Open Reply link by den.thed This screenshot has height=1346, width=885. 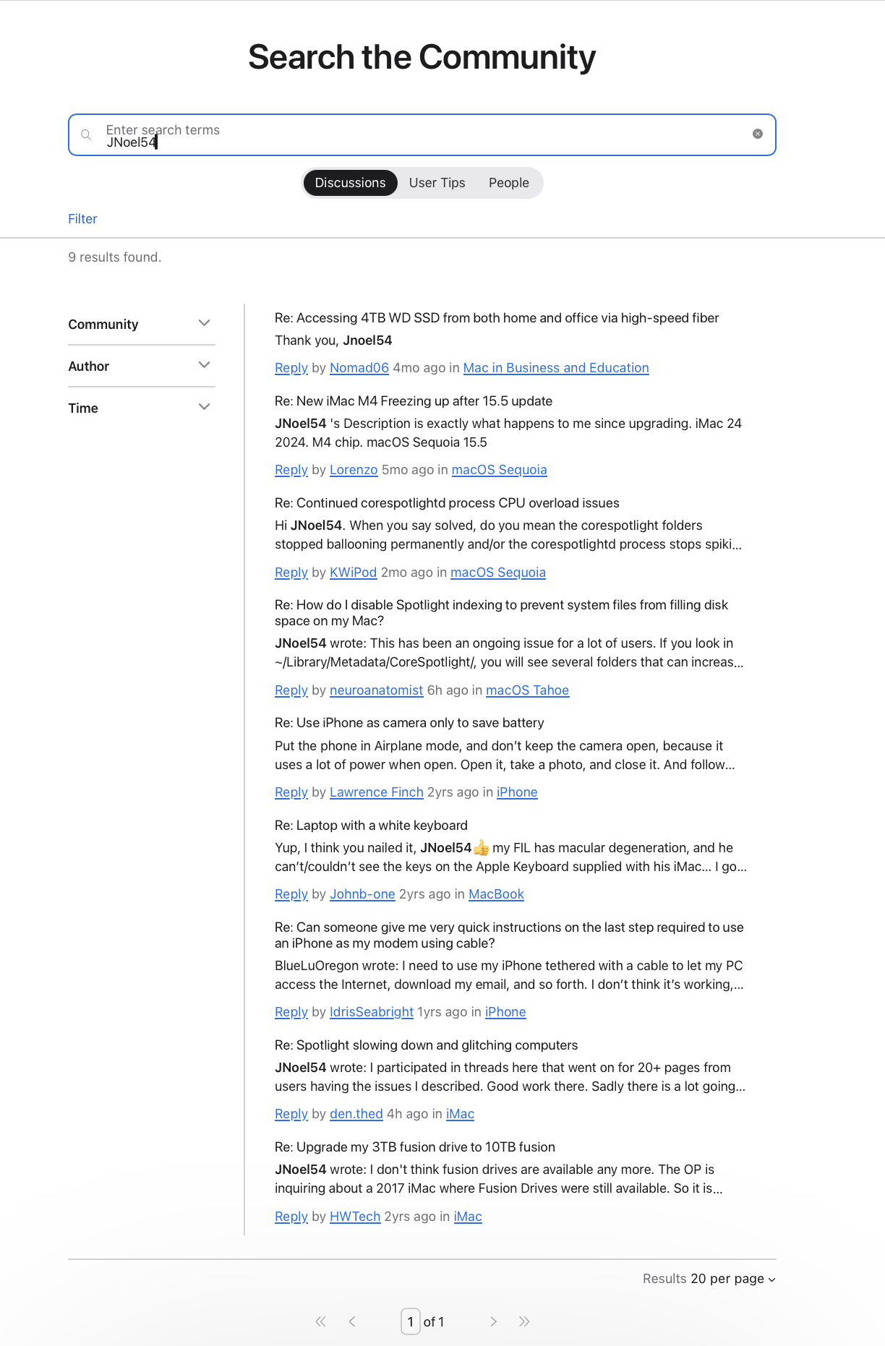click(x=291, y=1114)
